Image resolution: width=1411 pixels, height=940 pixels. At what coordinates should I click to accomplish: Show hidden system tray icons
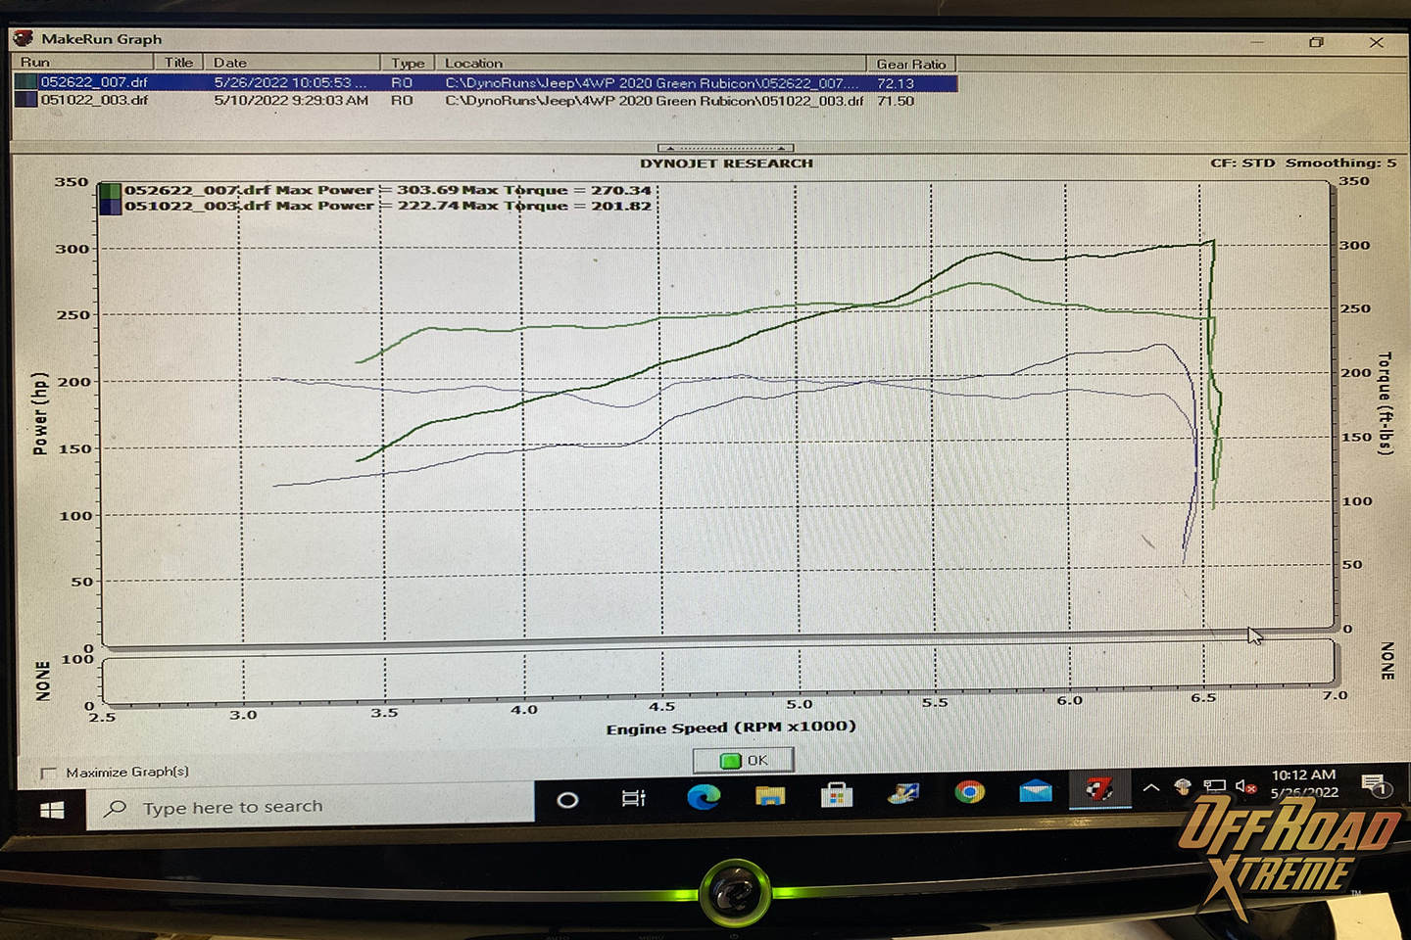tap(1151, 786)
